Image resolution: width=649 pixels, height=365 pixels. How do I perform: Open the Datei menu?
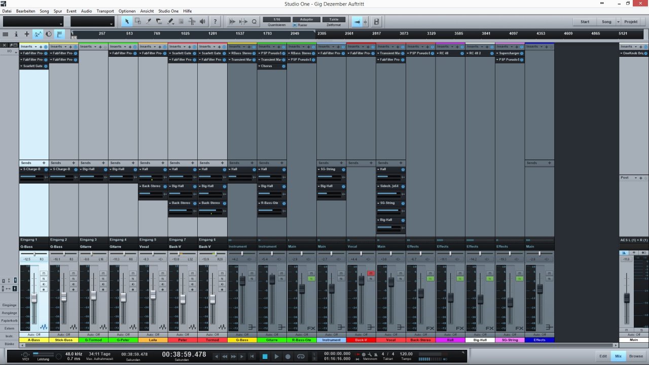coord(7,11)
